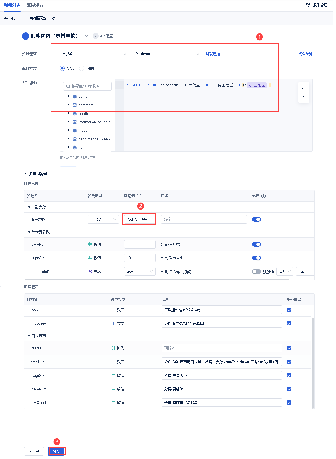Click the demo1 database icon
336x459 pixels.
tap(75, 96)
